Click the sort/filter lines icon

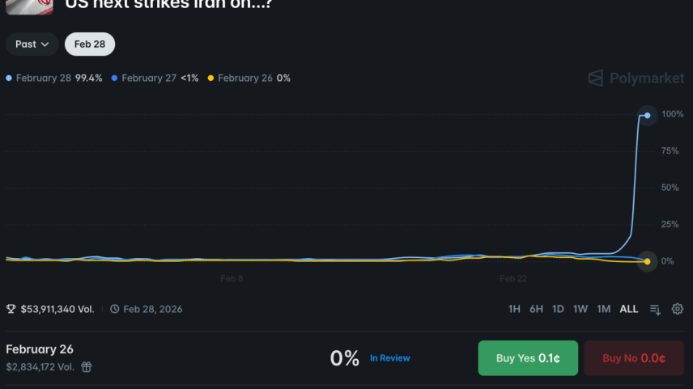tap(656, 309)
